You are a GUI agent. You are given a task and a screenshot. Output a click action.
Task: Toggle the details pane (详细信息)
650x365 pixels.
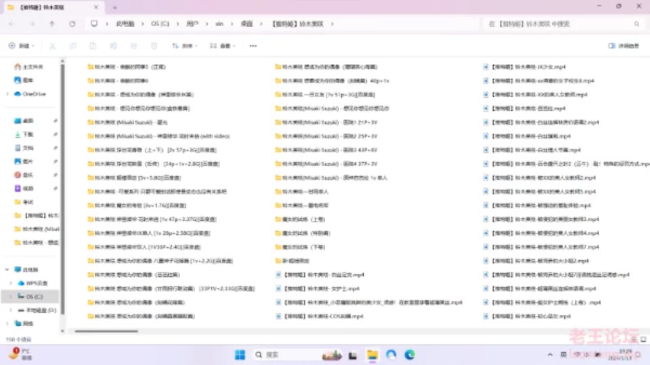pyautogui.click(x=624, y=46)
